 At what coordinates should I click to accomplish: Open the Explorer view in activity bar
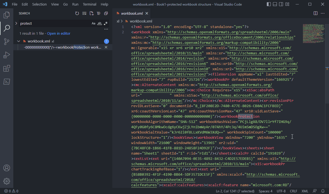(x=6, y=15)
